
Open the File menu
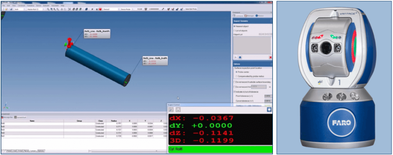(x=3, y=5)
